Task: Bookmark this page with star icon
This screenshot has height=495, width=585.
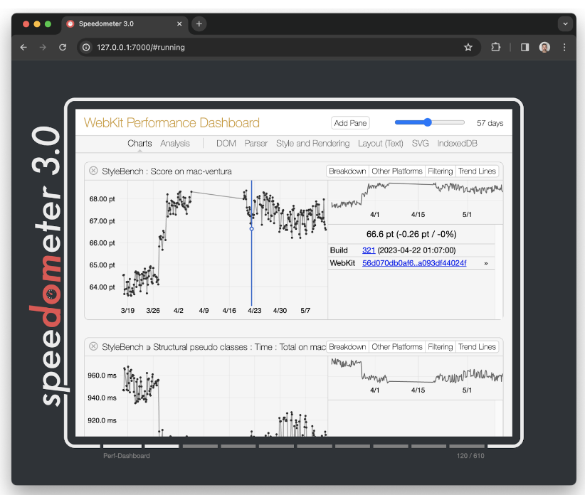Action: (x=468, y=48)
